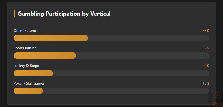Click the empty gray part of Sports Betting bar
This screenshot has height=107, width=223.
point(143,56)
